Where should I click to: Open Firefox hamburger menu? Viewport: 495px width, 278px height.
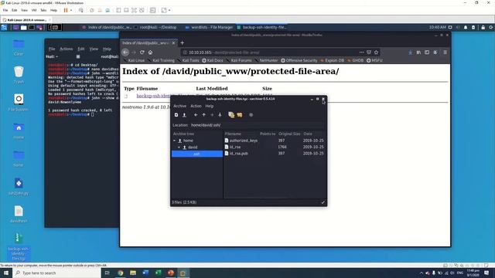pos(445,53)
